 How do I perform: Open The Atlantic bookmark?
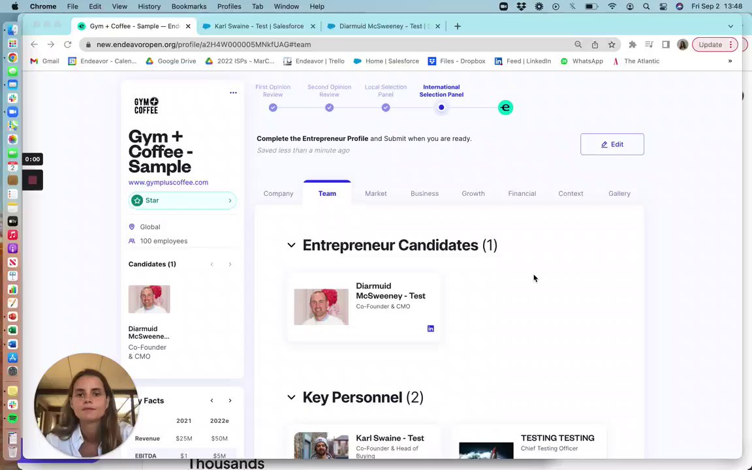coord(636,61)
